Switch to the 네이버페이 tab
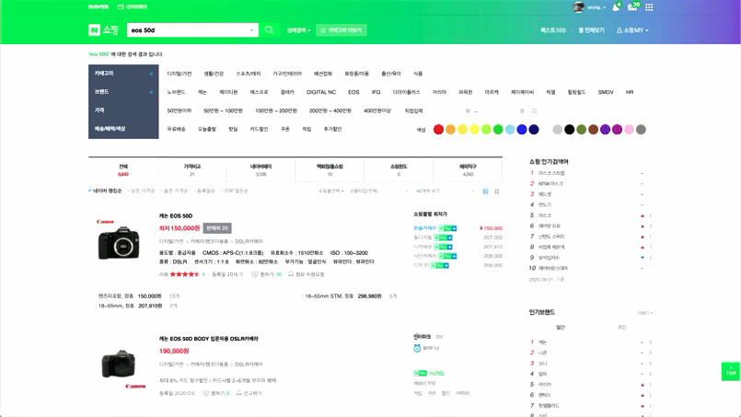741x417 pixels. 261,169
